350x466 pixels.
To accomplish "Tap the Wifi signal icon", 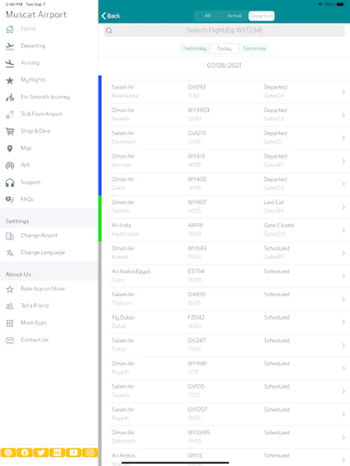I will pos(10,166).
